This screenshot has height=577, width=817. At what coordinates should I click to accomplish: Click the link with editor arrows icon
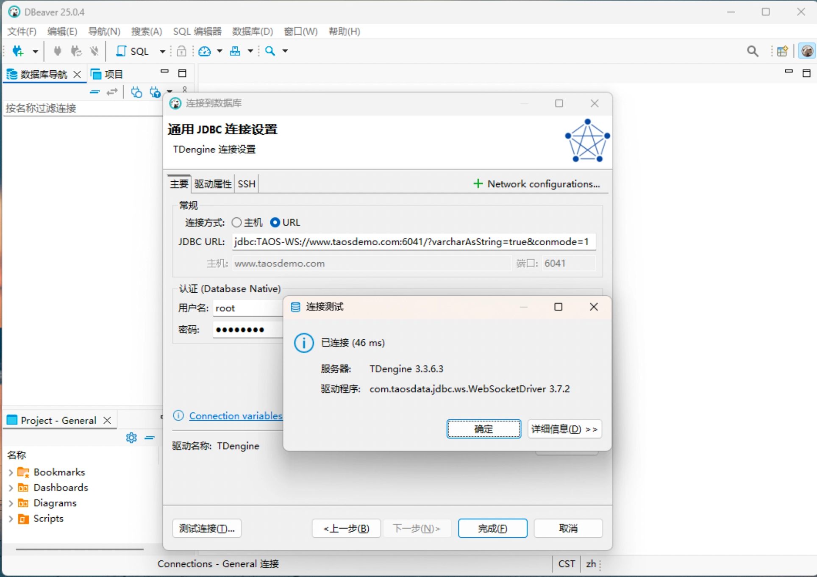112,92
